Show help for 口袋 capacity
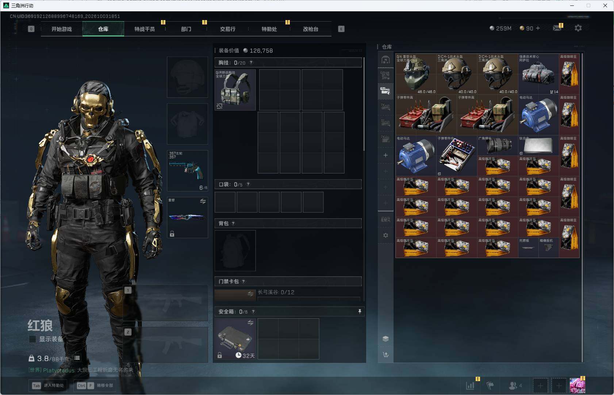 pyautogui.click(x=248, y=184)
